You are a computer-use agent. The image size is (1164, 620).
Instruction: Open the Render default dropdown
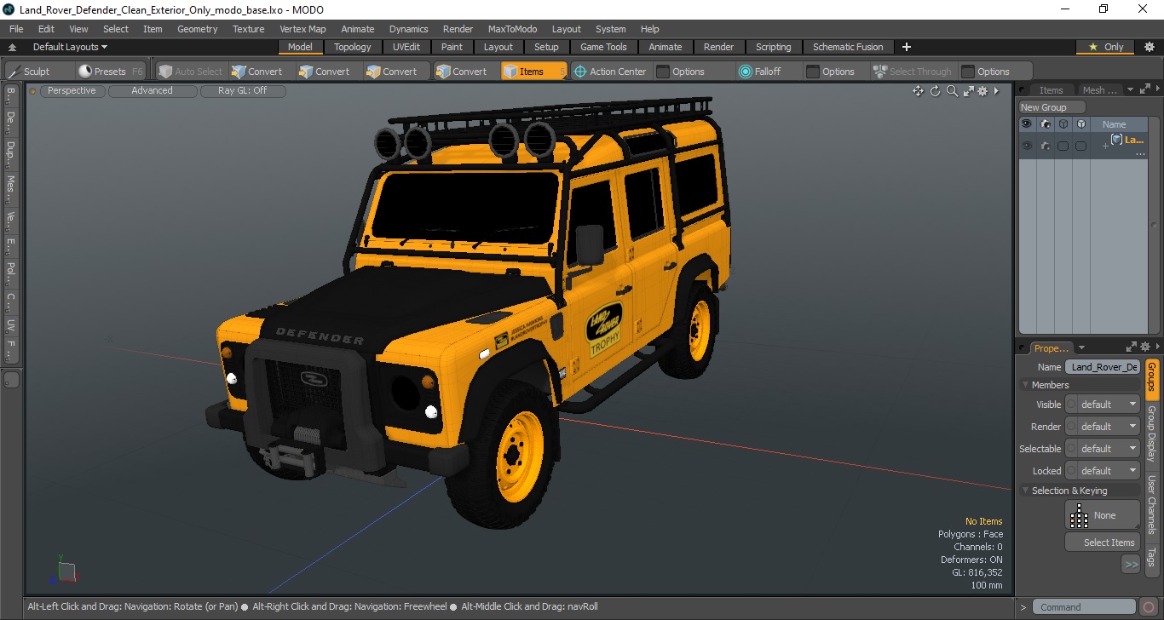(x=1109, y=427)
